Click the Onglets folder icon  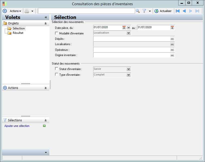click(x=5, y=23)
